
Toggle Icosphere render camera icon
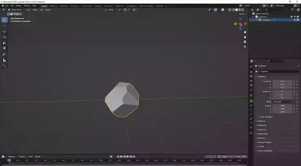click(298, 20)
